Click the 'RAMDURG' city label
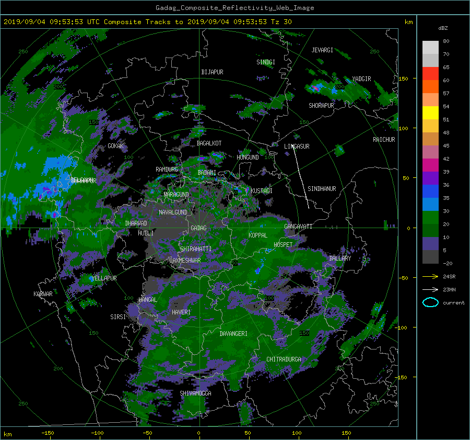The image size is (470, 440). coord(167,170)
